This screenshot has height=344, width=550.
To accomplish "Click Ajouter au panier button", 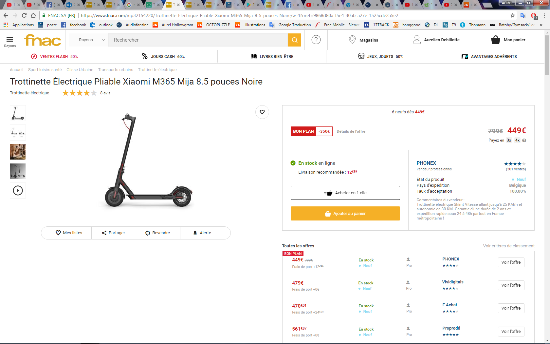I will pos(345,214).
